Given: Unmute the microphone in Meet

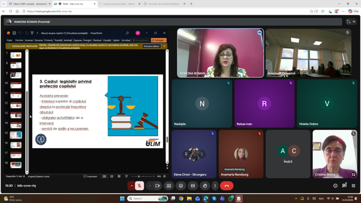Looking at the screenshot, I should pyautogui.click(x=139, y=186).
